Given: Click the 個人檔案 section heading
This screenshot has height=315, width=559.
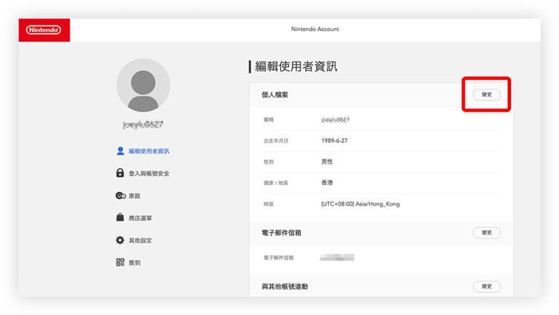Looking at the screenshot, I should [275, 95].
